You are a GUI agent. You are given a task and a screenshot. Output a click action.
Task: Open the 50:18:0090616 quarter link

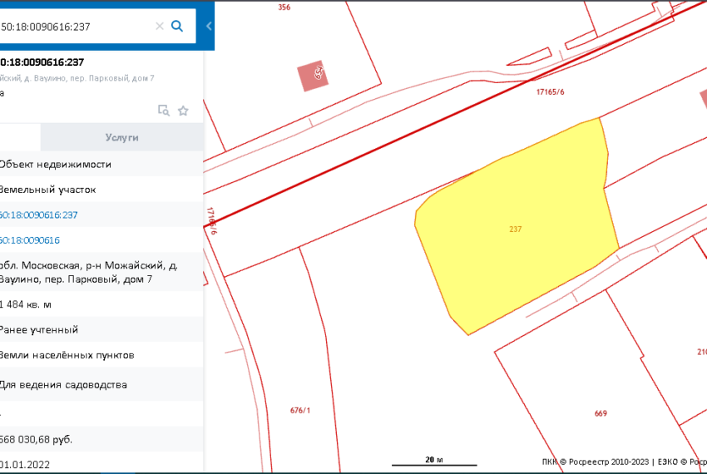[x=30, y=240]
